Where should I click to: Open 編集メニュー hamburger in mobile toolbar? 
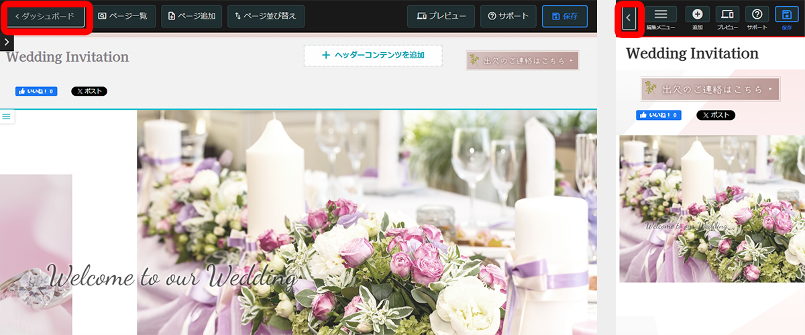click(x=661, y=18)
